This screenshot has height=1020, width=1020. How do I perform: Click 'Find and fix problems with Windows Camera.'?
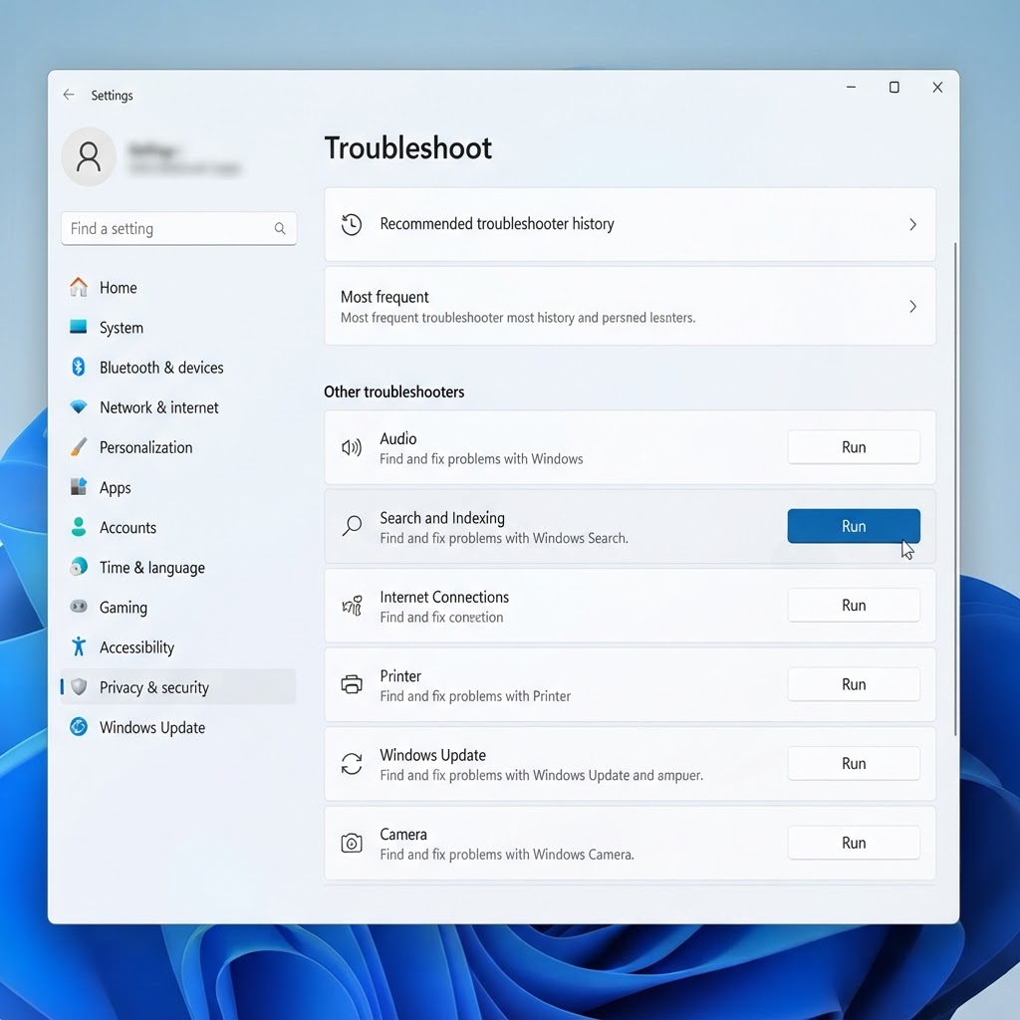(x=507, y=854)
